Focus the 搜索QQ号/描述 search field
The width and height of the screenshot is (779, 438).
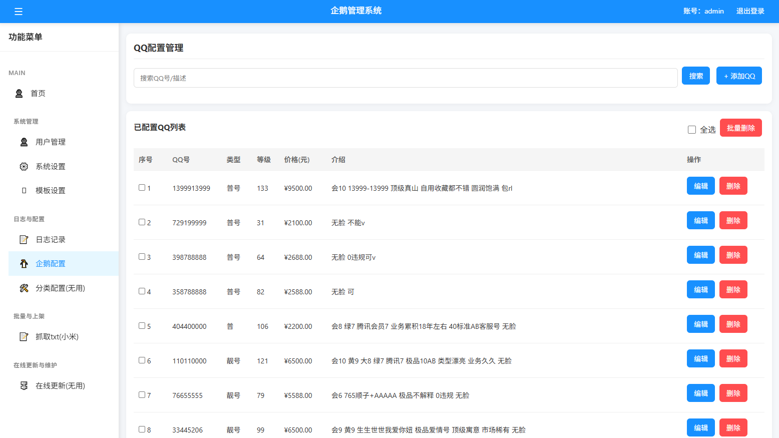(x=405, y=78)
